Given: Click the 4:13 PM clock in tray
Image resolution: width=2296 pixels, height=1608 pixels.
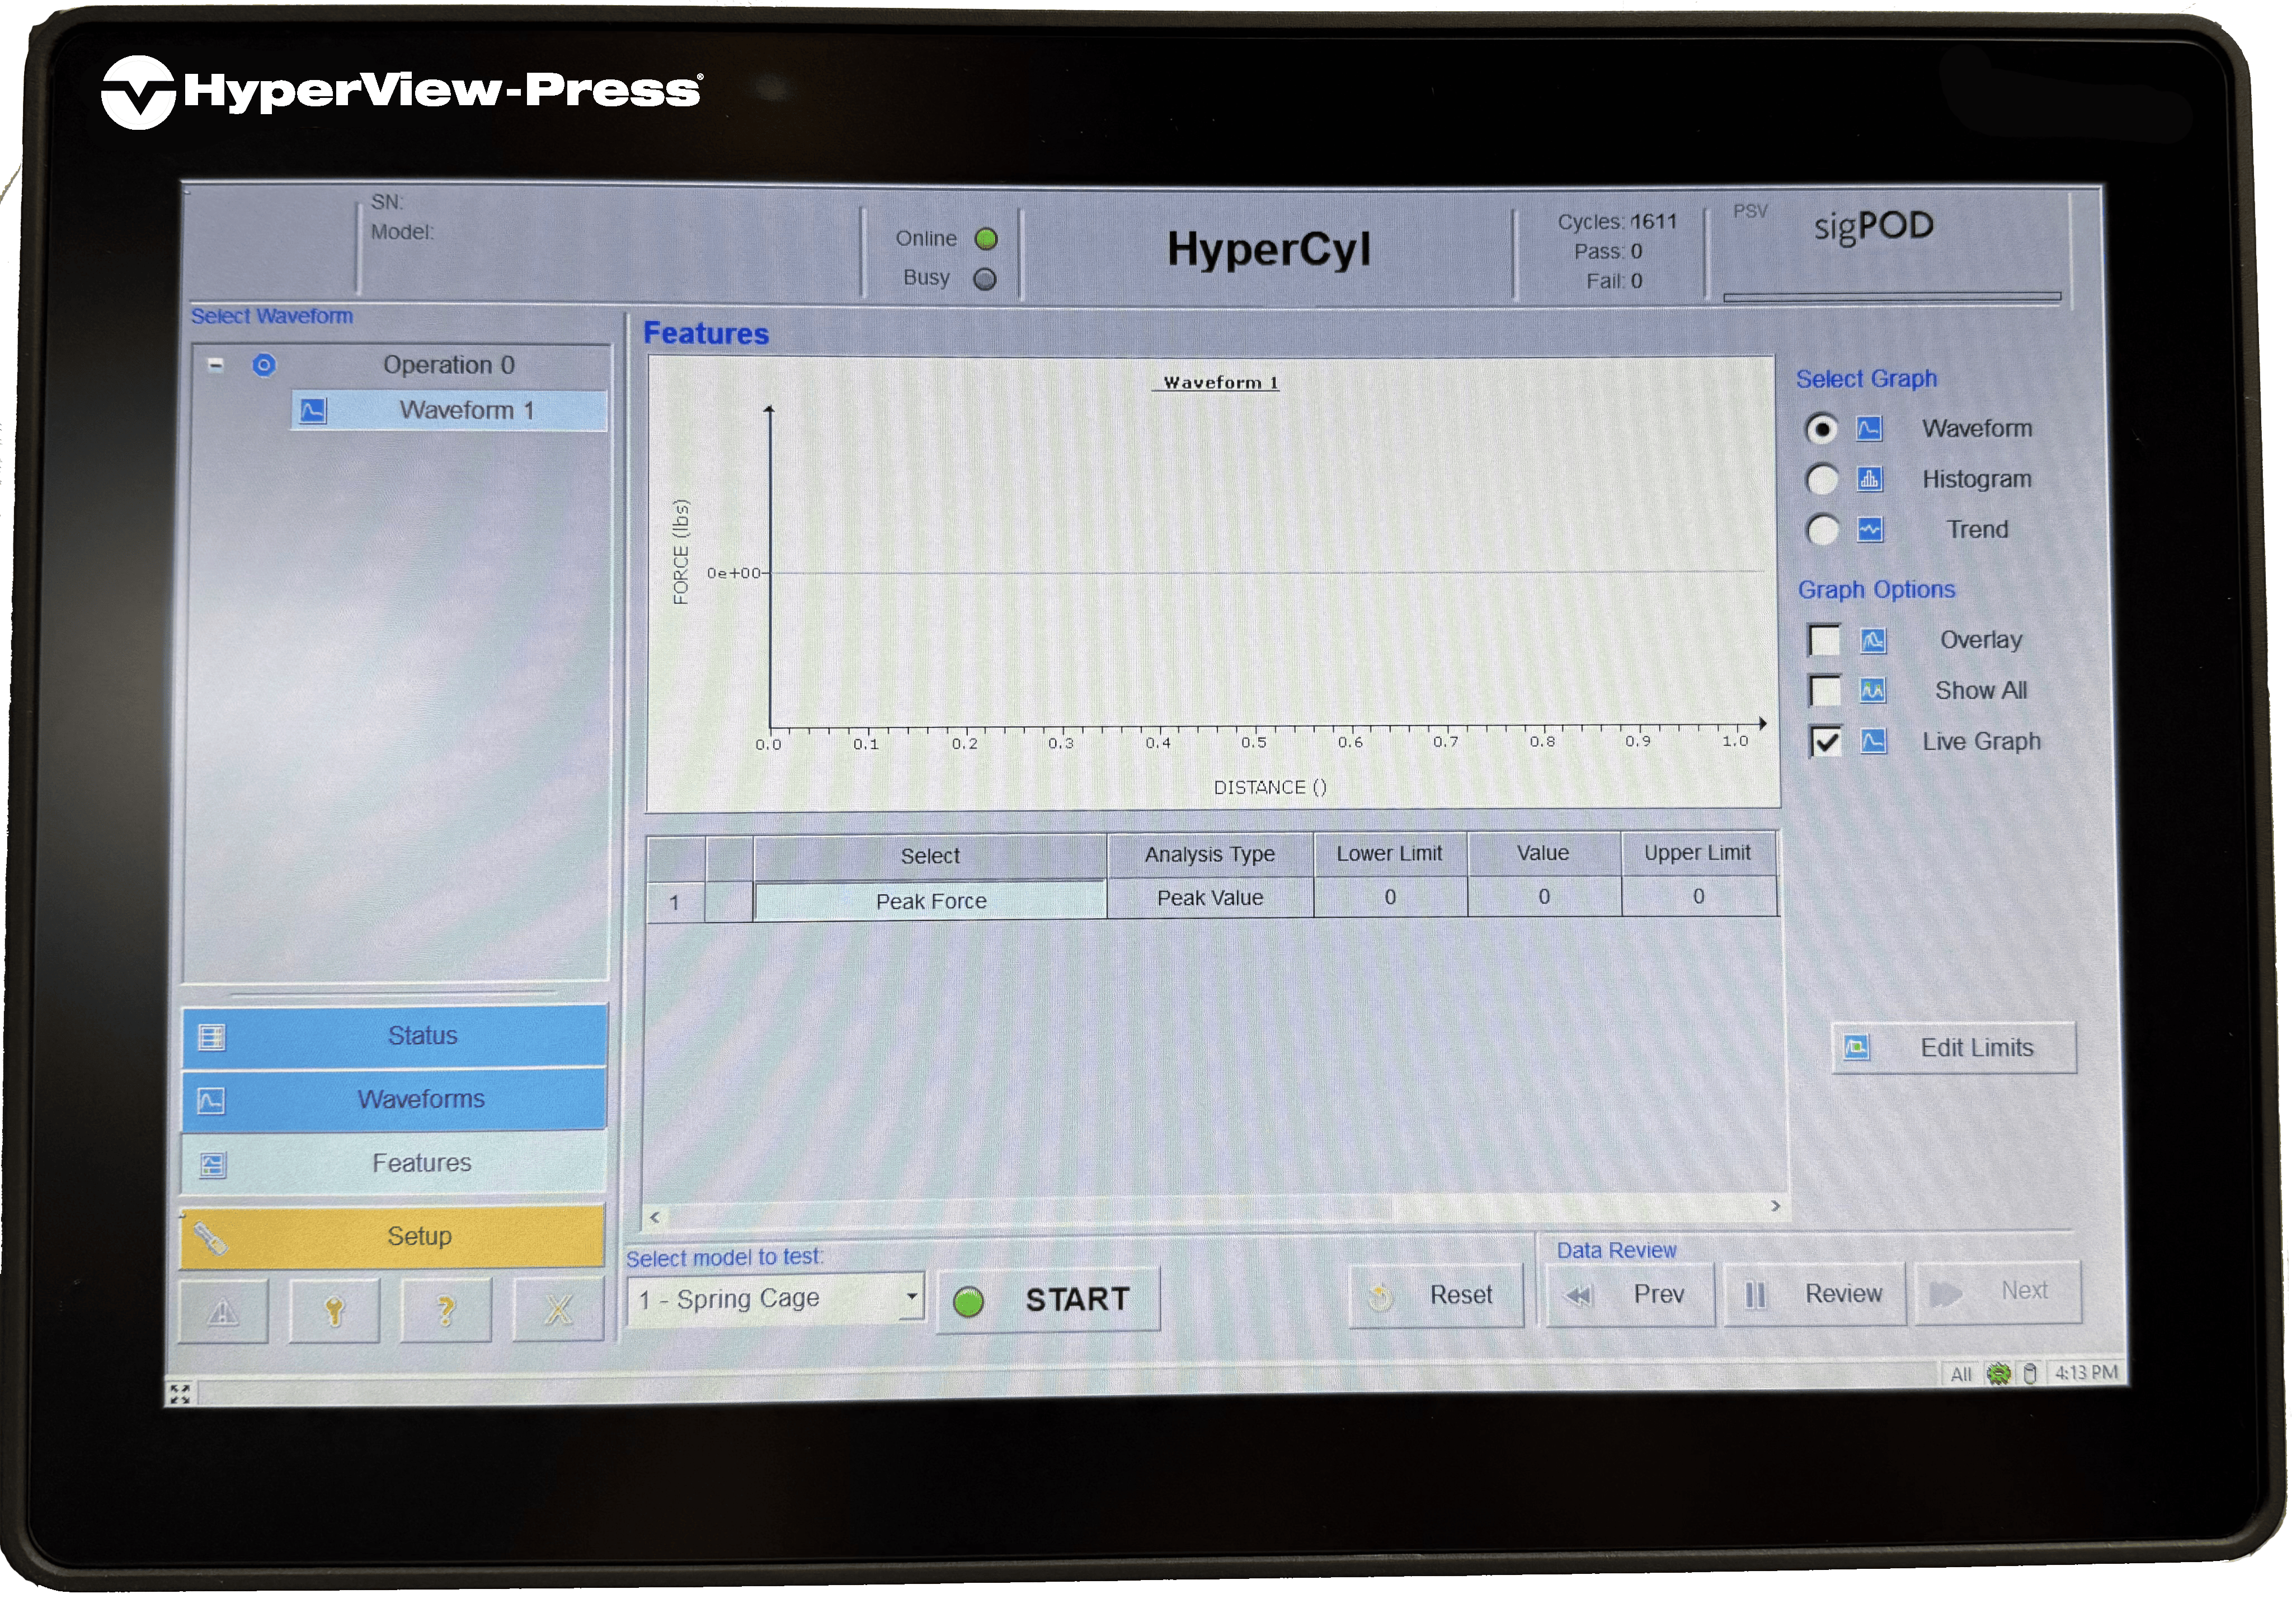Looking at the screenshot, I should coord(2087,1373).
